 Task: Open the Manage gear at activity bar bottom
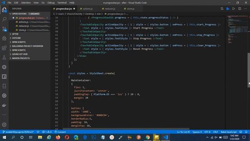pos(4,125)
